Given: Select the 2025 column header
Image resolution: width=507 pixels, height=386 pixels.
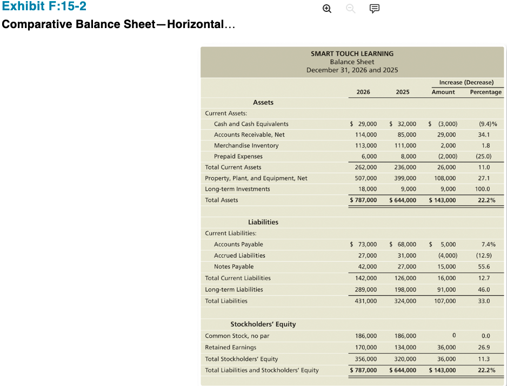Looking at the screenshot, I should tap(403, 92).
